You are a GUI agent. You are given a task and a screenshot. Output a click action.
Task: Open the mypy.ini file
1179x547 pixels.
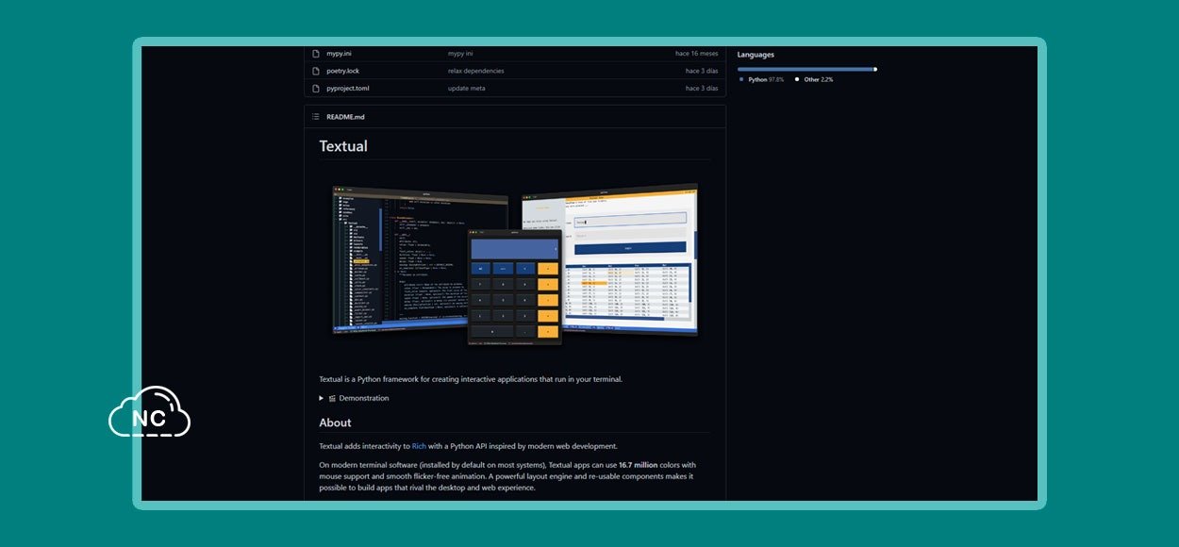[339, 54]
